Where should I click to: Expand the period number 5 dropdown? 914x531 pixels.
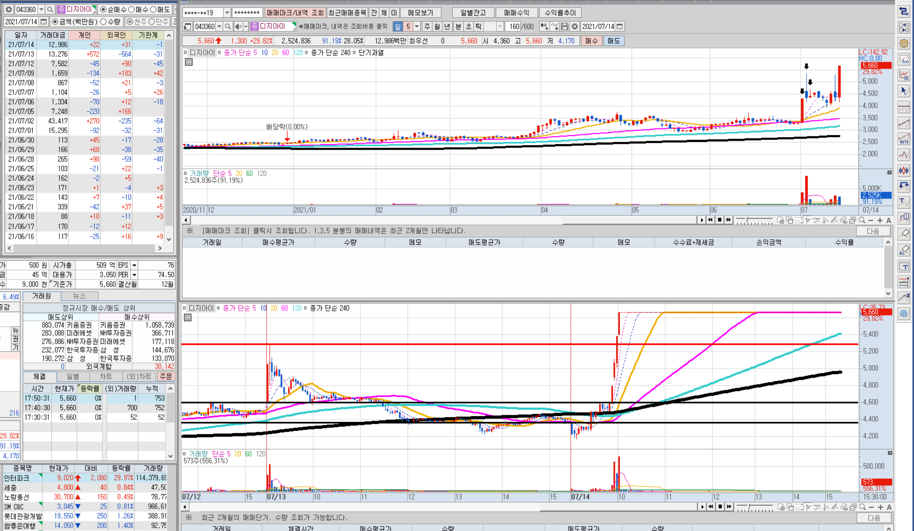417,26
